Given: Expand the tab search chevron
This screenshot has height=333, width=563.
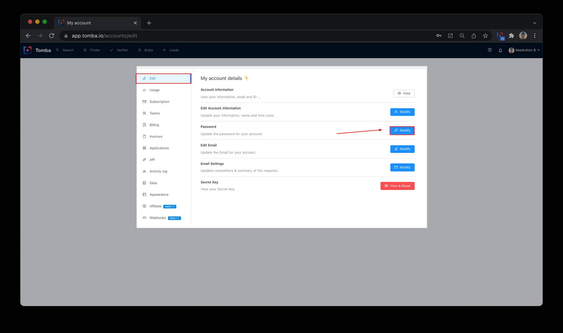Looking at the screenshot, I should click(535, 23).
